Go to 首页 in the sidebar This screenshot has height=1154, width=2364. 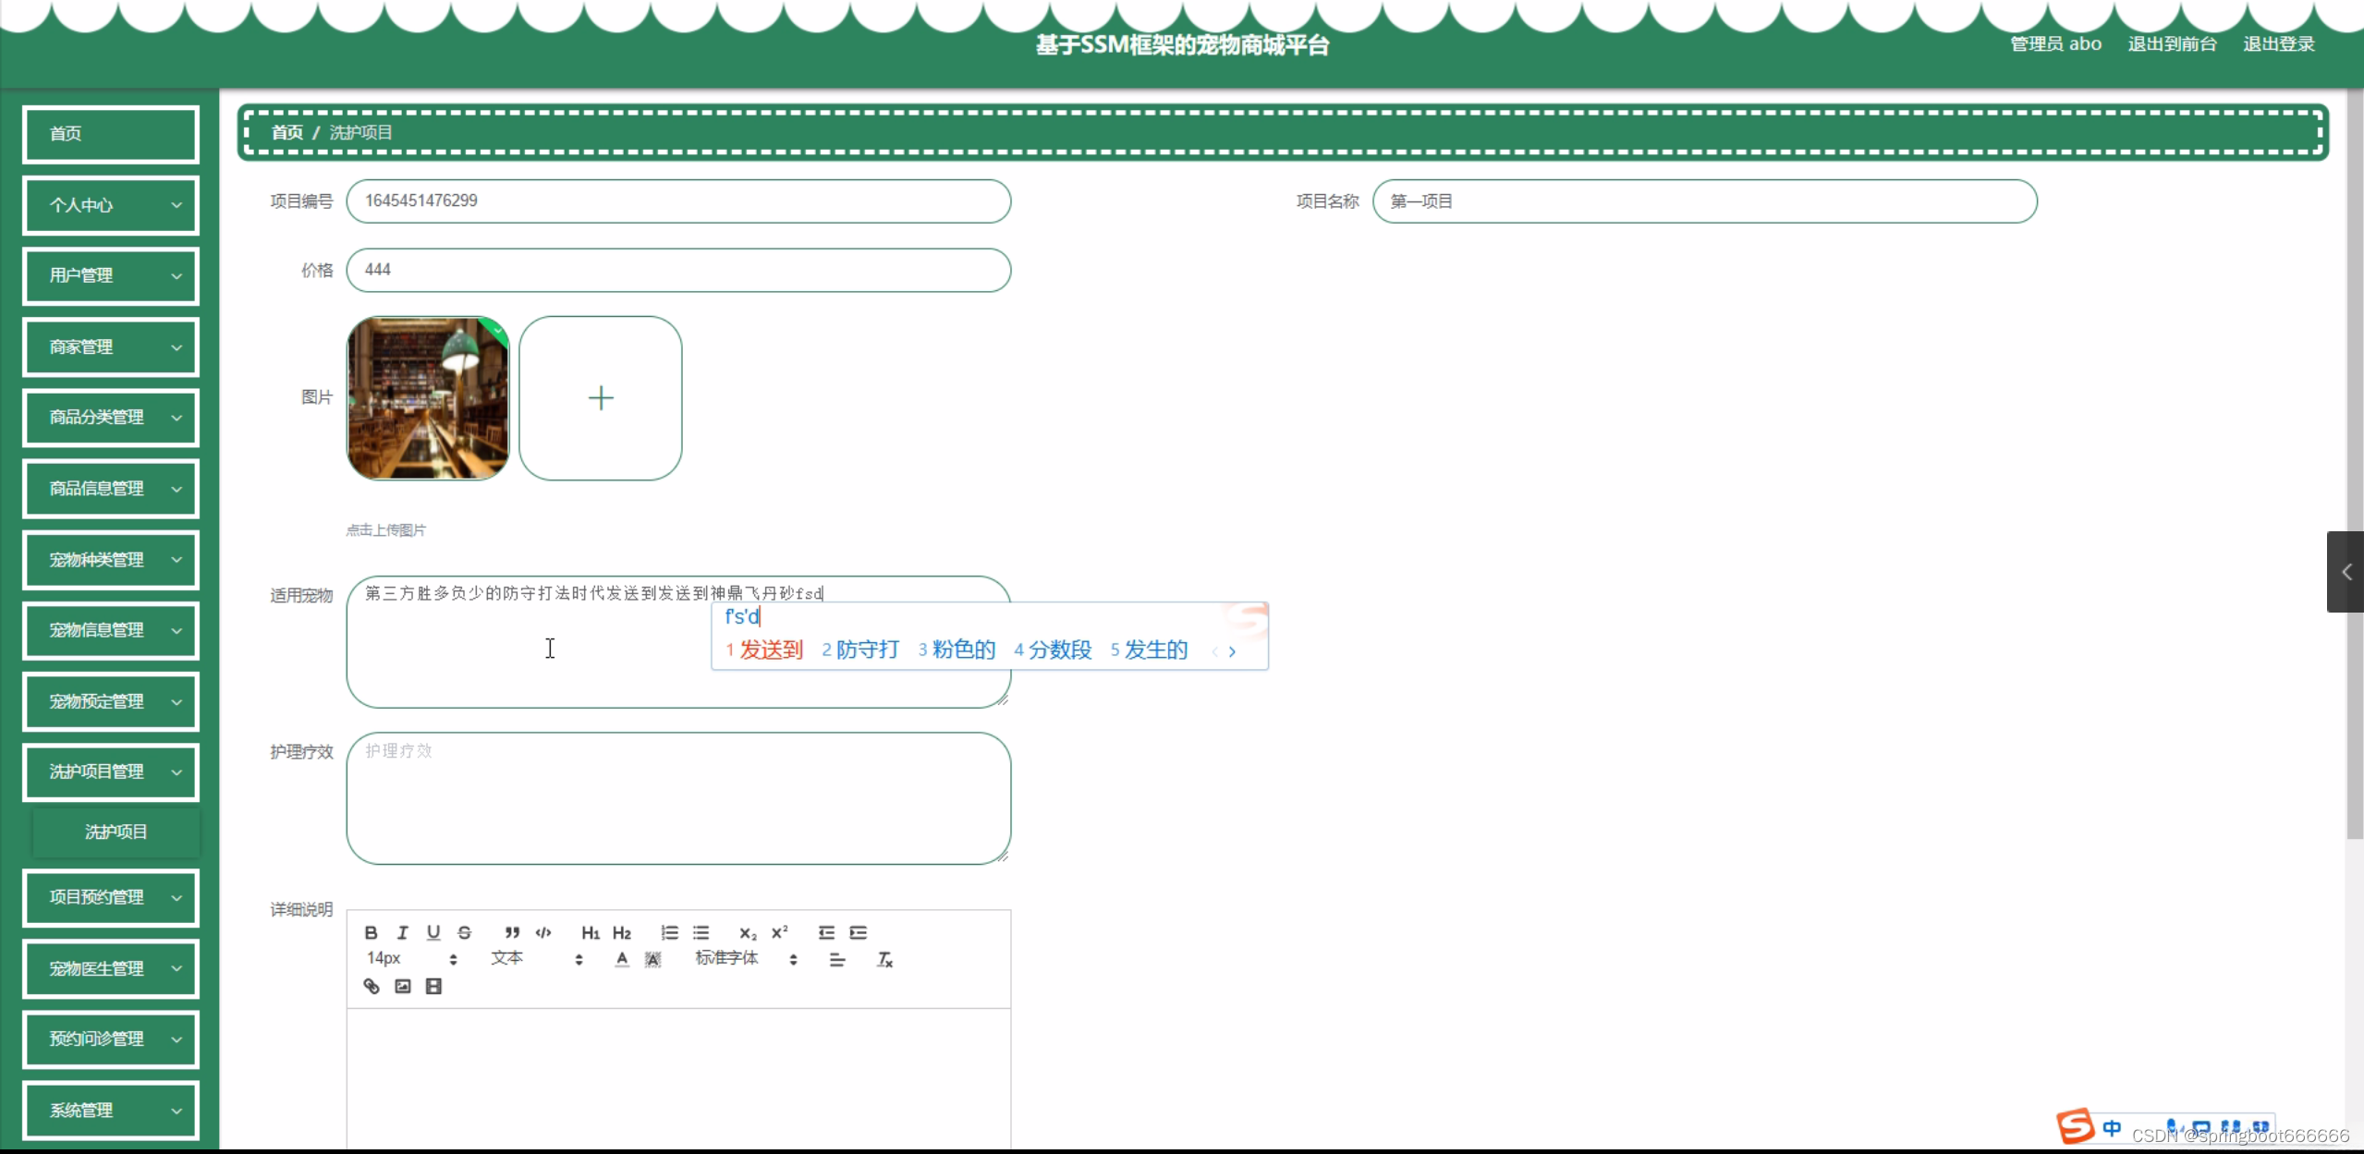click(111, 134)
